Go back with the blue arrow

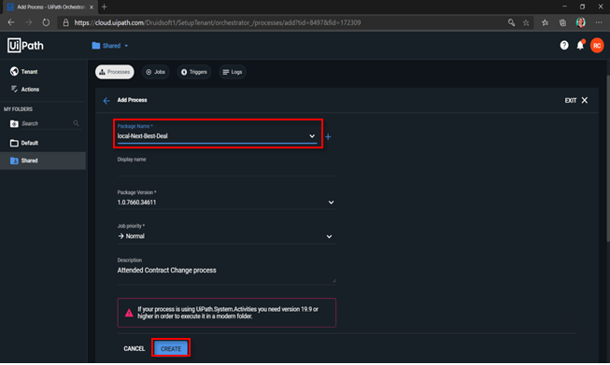106,101
